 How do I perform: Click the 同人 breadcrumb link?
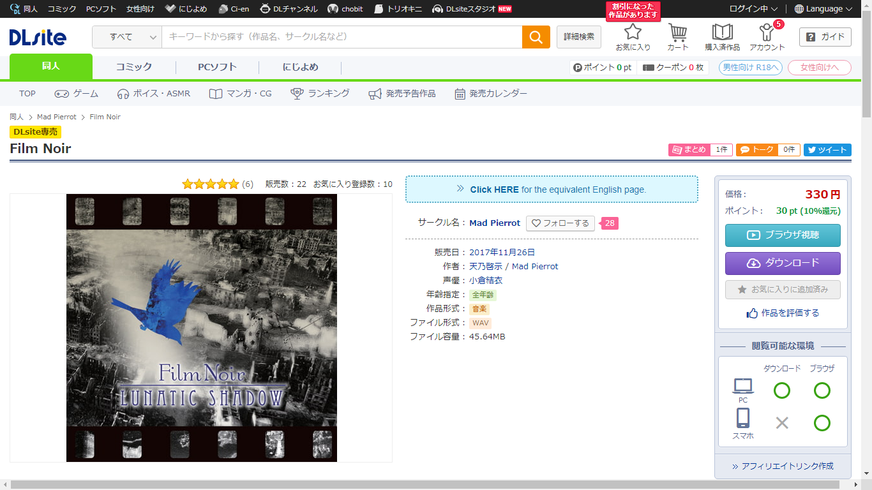coord(17,117)
